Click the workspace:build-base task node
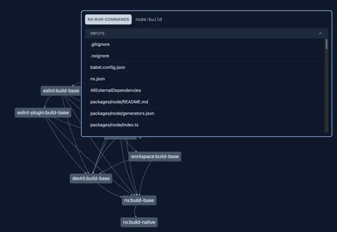The image size is (337, 232). [x=155, y=156]
